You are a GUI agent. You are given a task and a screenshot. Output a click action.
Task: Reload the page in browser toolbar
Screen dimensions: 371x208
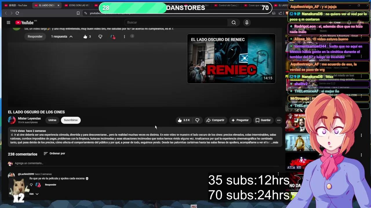coord(17,13)
